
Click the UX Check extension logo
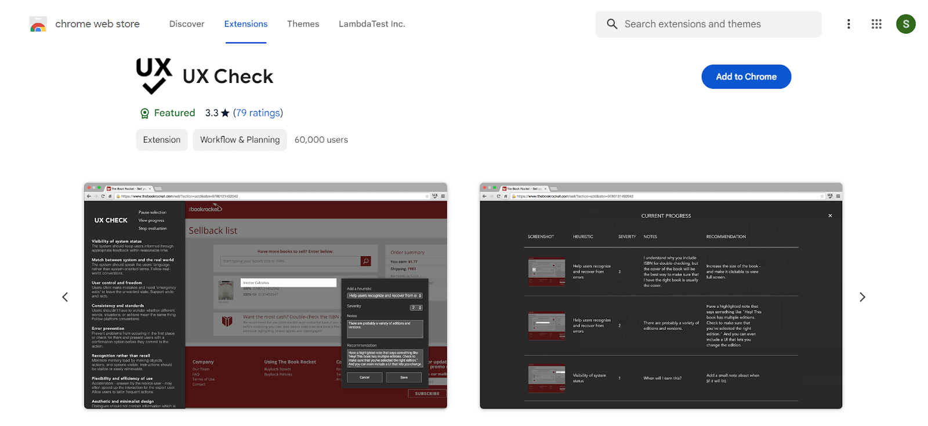tap(154, 76)
